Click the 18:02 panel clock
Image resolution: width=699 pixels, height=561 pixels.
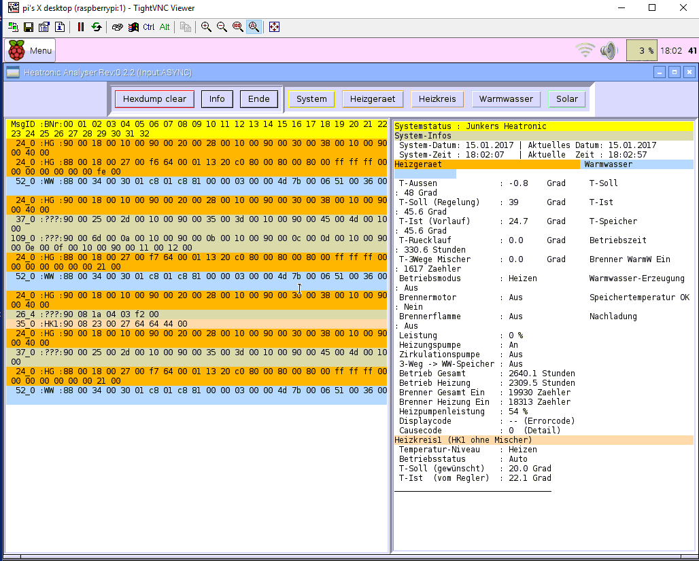(671, 51)
